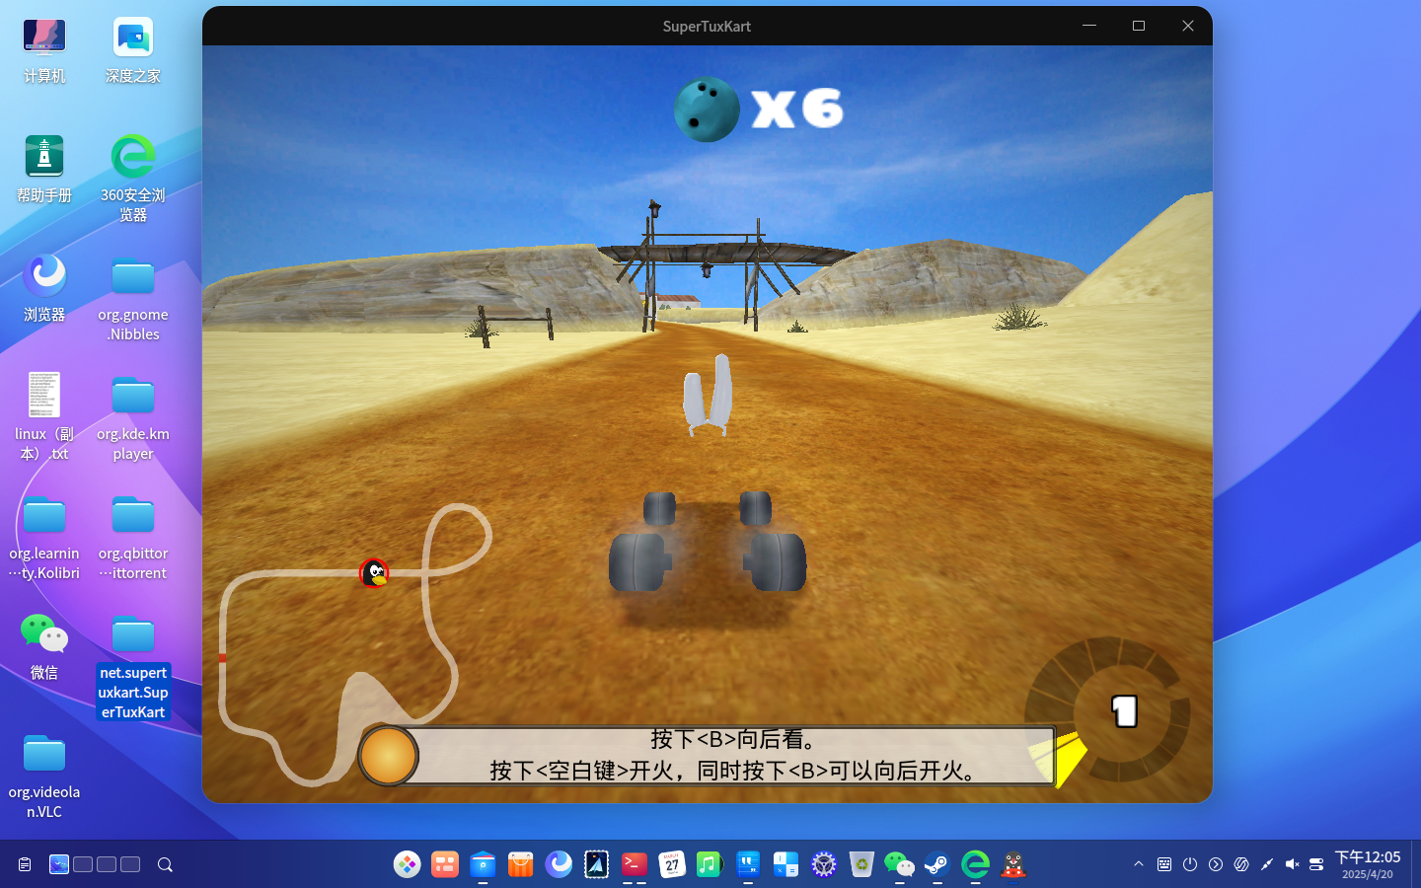Open the multitasking view dock icon
The image size is (1421, 888).
point(445,864)
